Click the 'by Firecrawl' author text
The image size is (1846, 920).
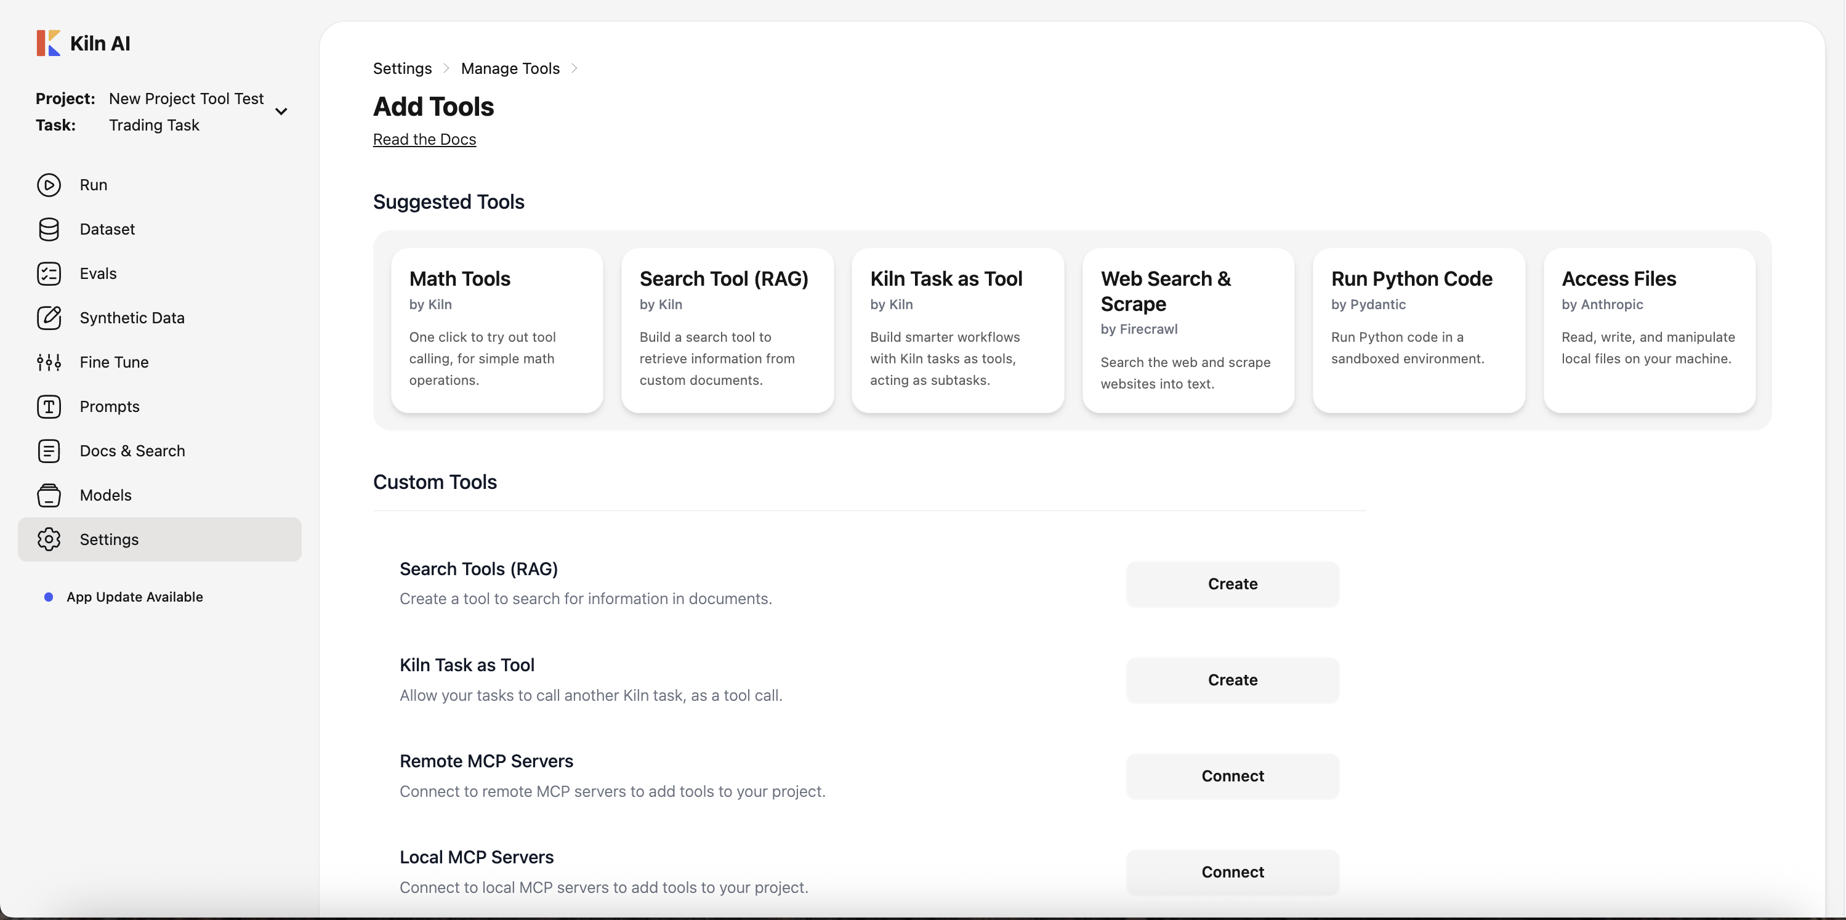(1139, 329)
